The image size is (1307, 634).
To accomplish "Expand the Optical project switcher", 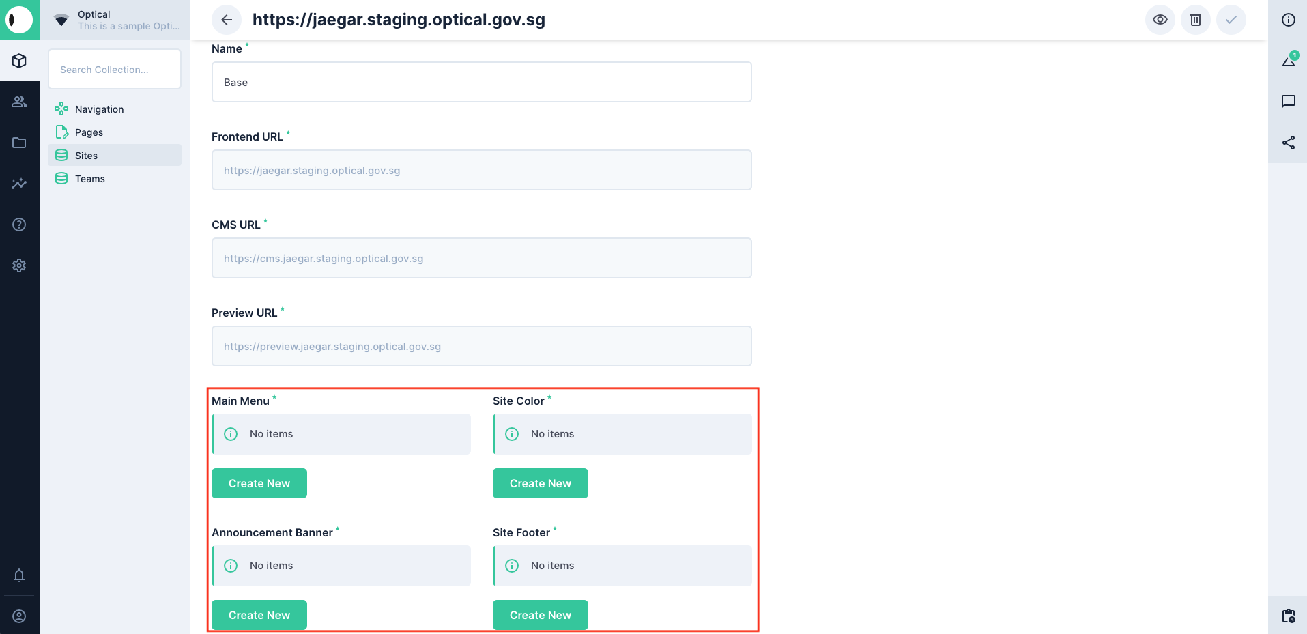I will tap(115, 20).
